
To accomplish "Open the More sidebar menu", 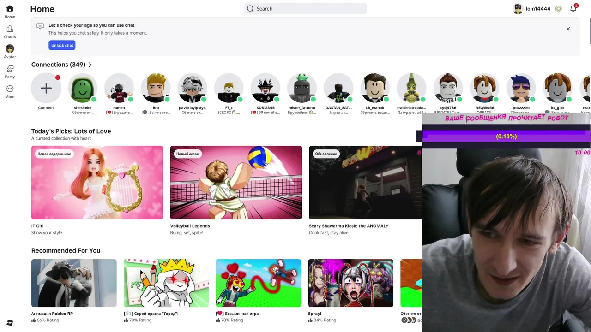I will coord(10,89).
